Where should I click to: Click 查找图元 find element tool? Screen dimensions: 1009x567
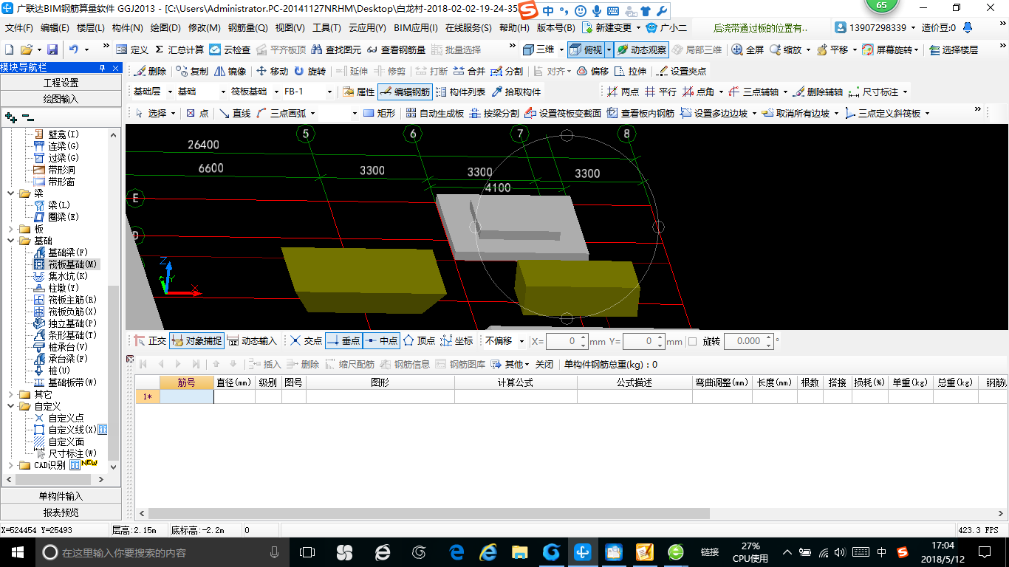coord(336,49)
